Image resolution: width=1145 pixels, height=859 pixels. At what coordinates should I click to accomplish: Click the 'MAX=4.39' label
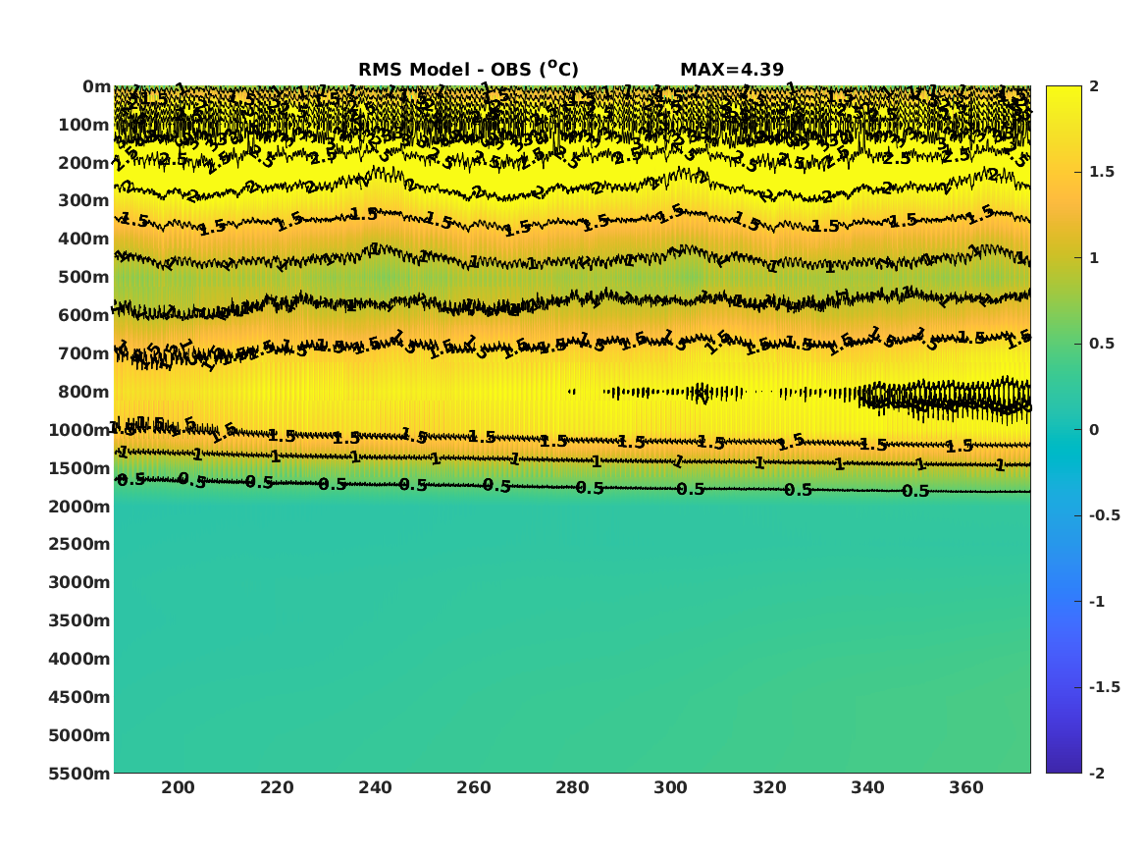coord(732,70)
